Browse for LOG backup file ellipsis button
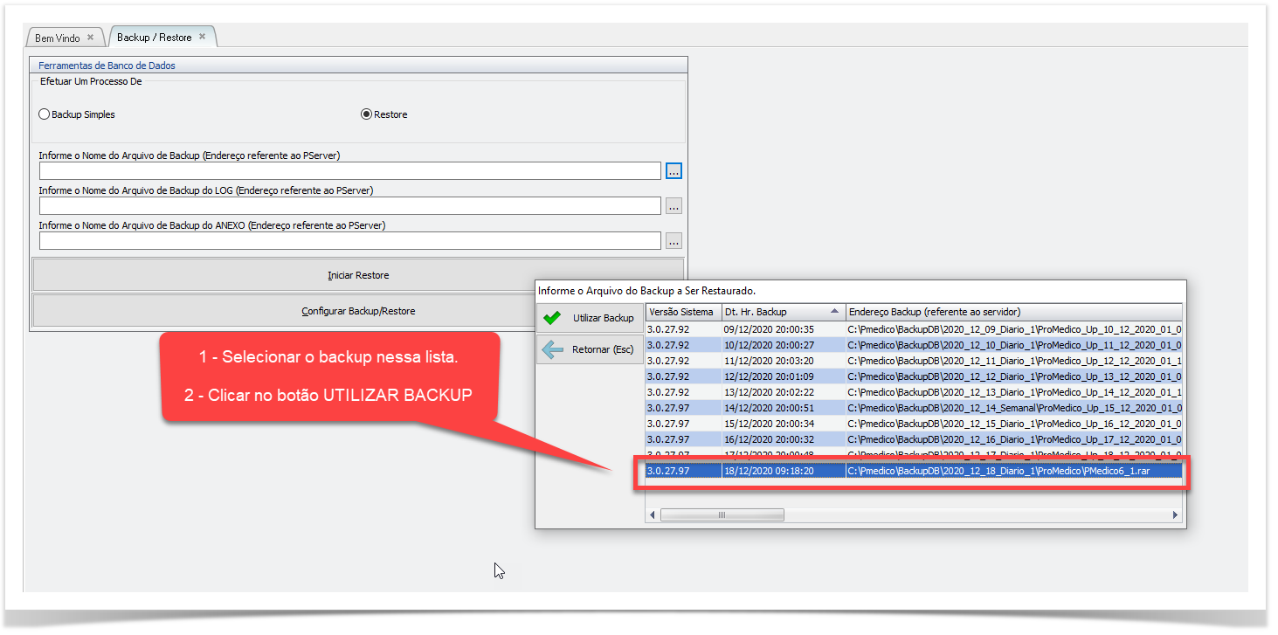The width and height of the screenshot is (1278, 635). pos(674,206)
